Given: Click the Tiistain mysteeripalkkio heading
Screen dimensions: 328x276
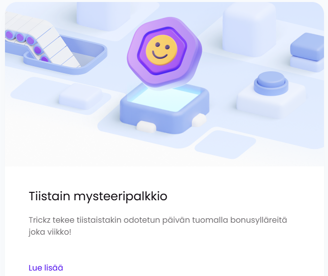Looking at the screenshot, I should (98, 196).
